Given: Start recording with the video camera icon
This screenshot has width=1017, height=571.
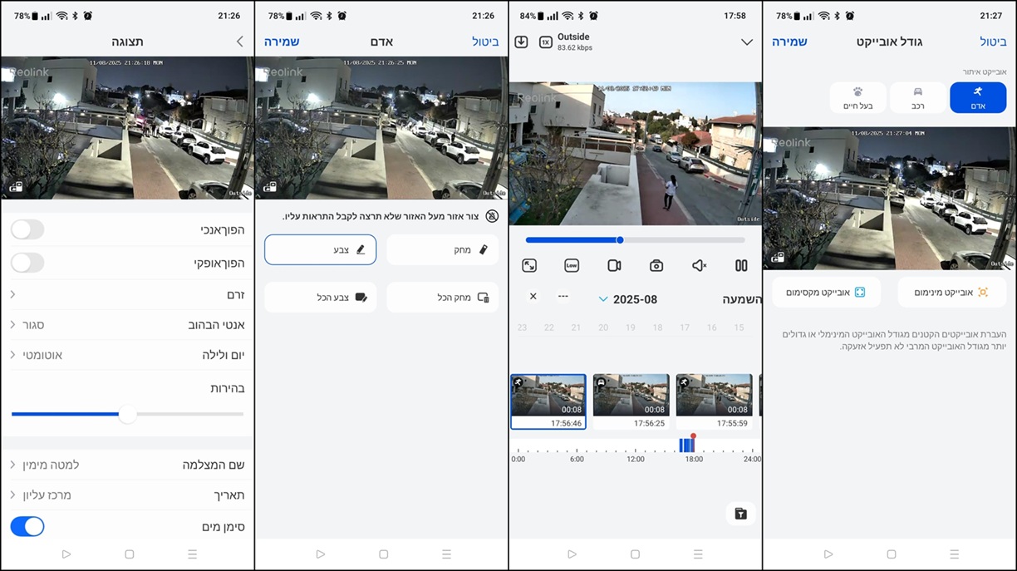Looking at the screenshot, I should point(614,266).
